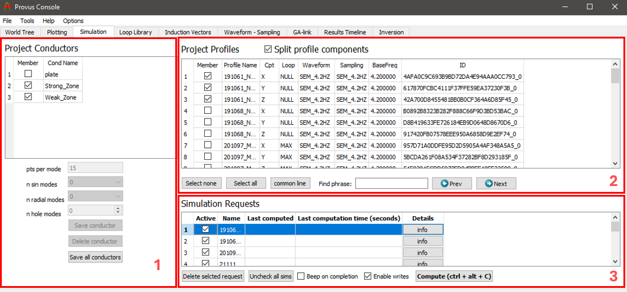
Task: Click the Next search button
Action: tap(496, 184)
